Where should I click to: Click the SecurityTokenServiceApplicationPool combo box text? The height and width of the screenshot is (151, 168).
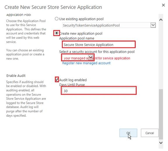(x=106, y=25)
